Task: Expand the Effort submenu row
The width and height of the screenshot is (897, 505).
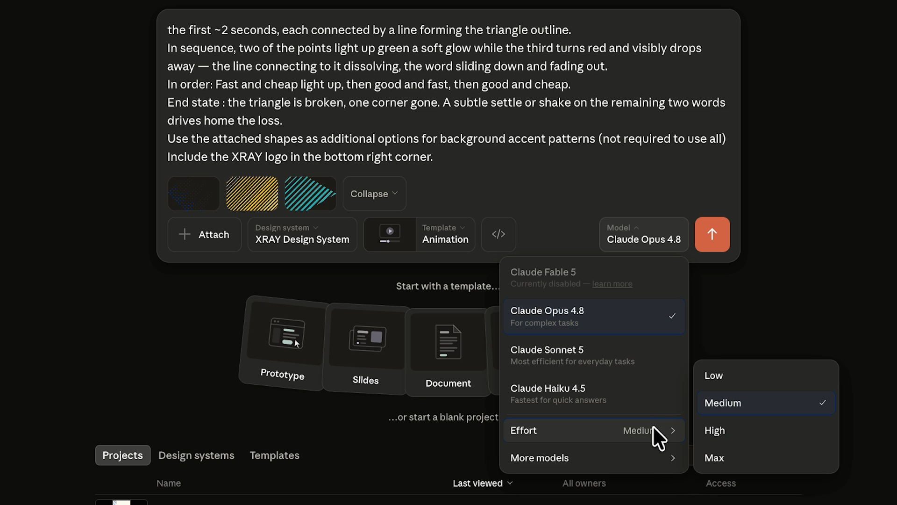Action: pos(594,431)
